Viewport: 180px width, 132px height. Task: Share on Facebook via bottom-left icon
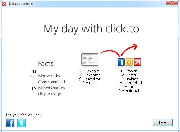pos(10,123)
